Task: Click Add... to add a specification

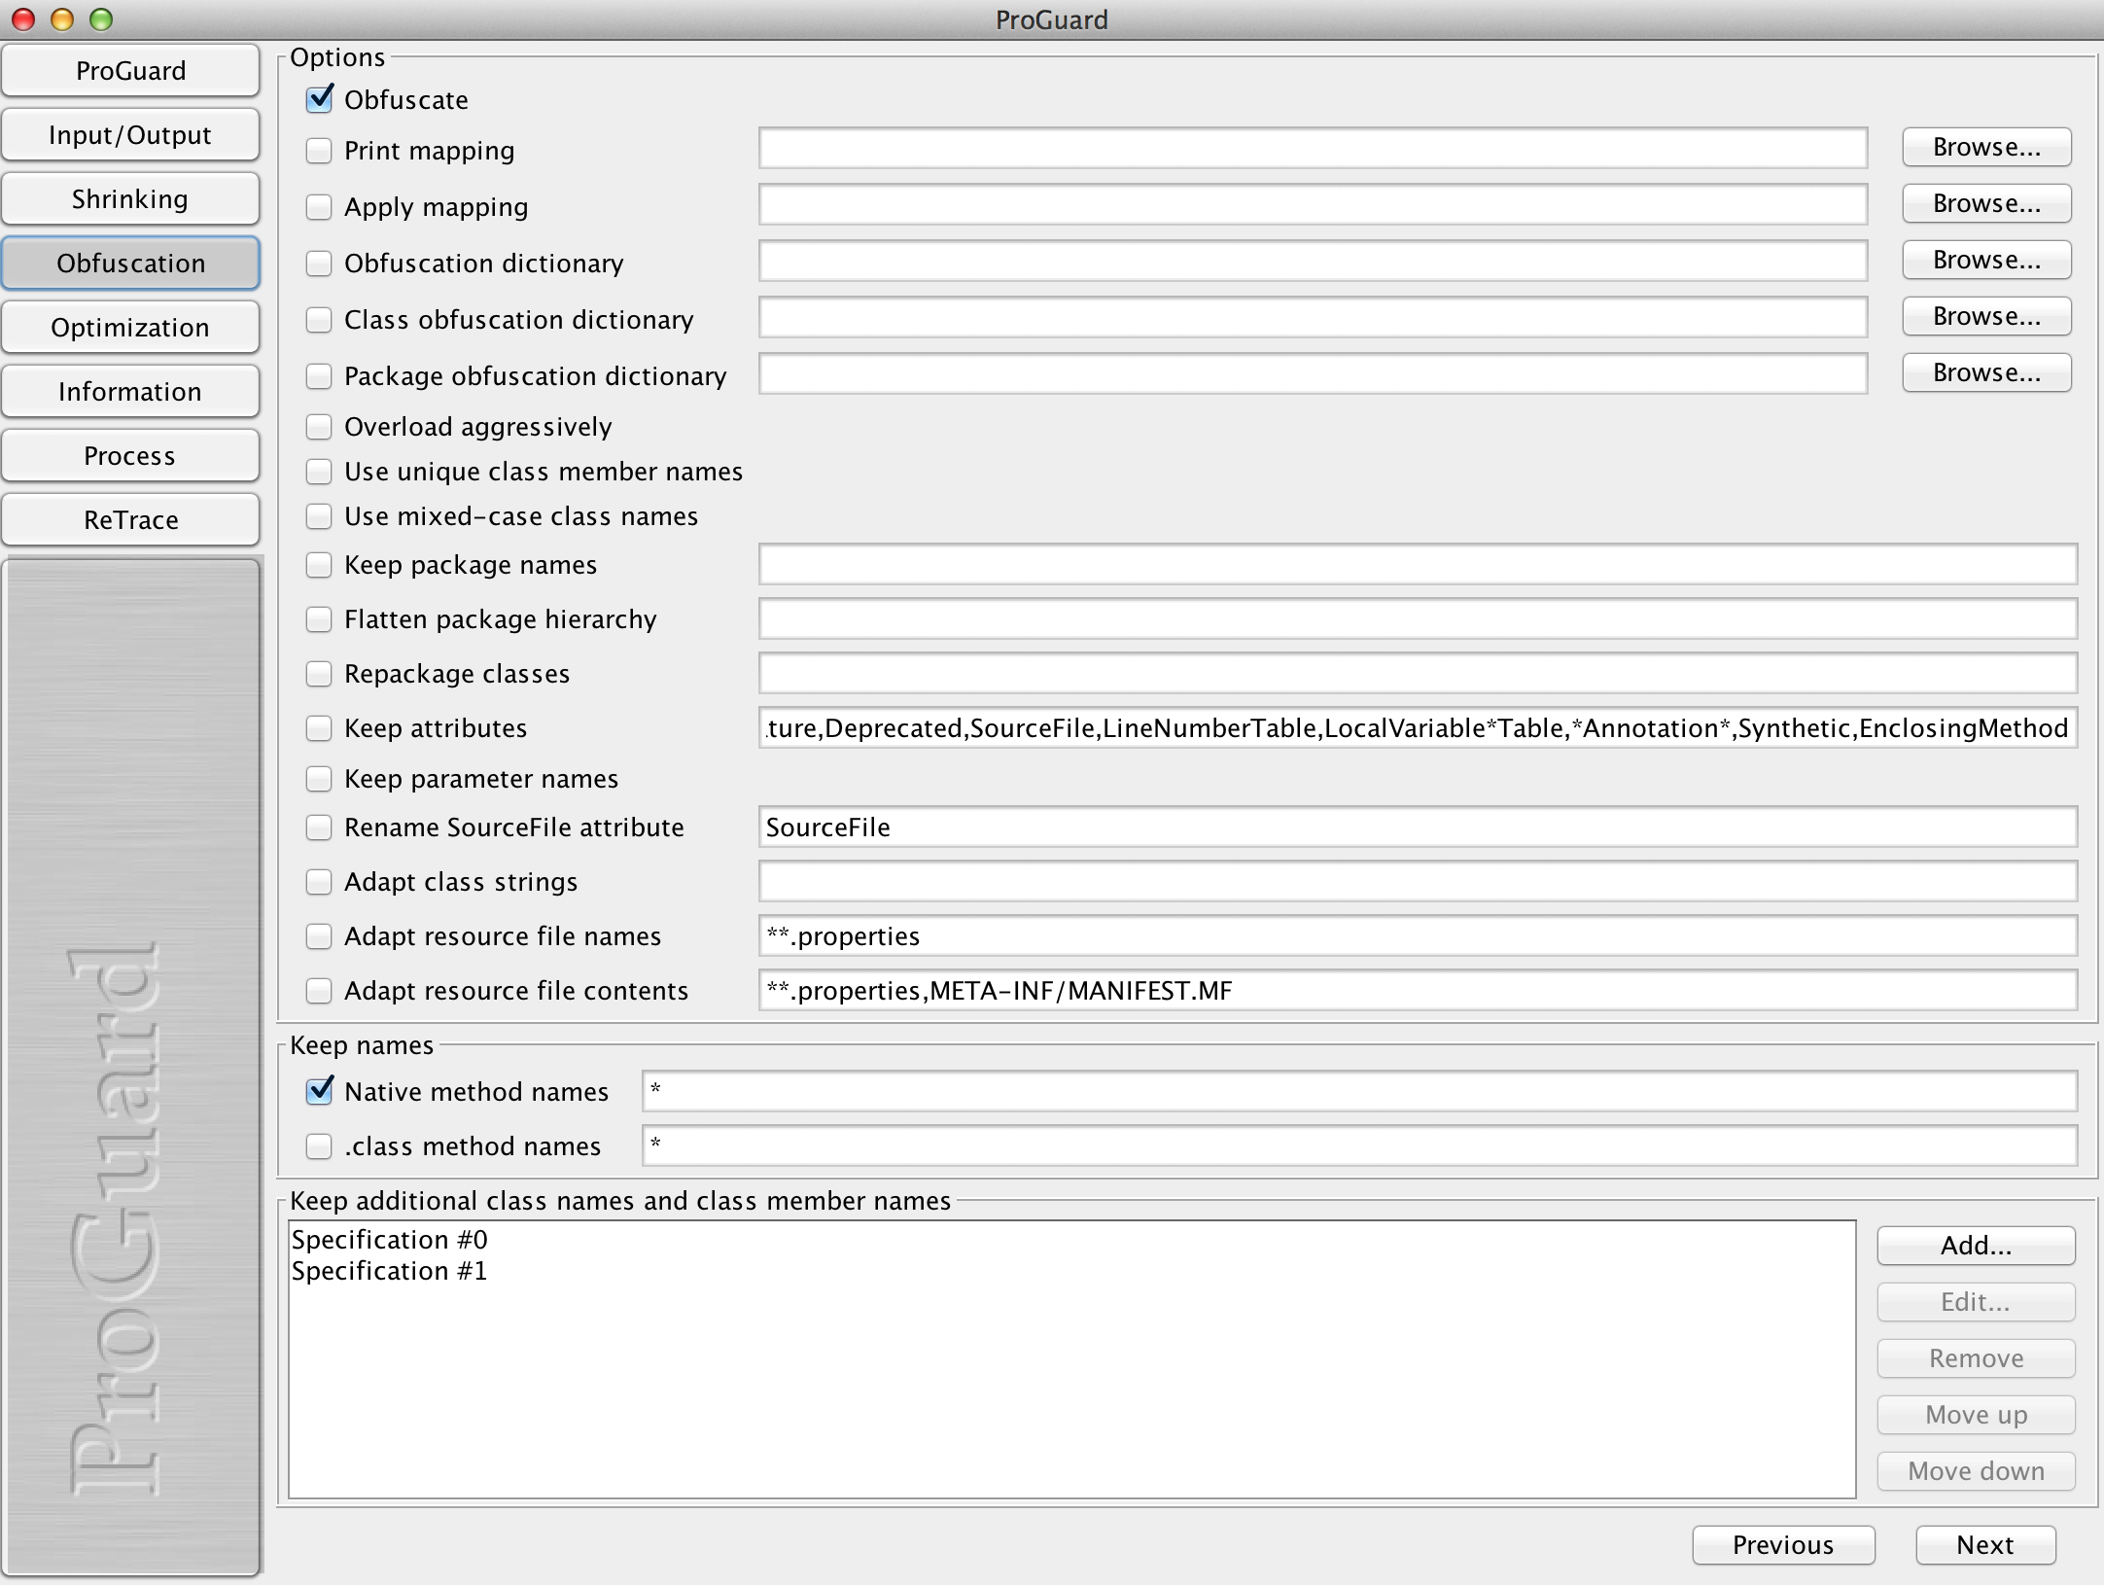Action: pos(1976,1246)
